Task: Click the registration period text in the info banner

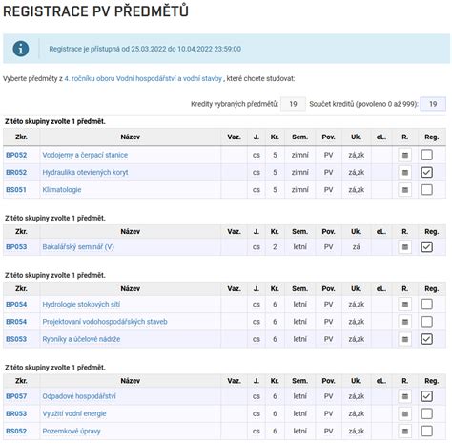Action: (x=145, y=49)
